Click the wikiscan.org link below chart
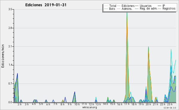 coord(89,107)
